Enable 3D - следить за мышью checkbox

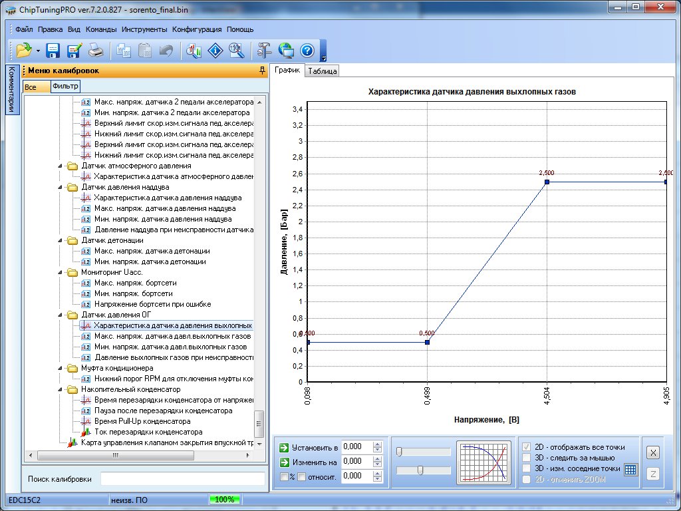[527, 458]
